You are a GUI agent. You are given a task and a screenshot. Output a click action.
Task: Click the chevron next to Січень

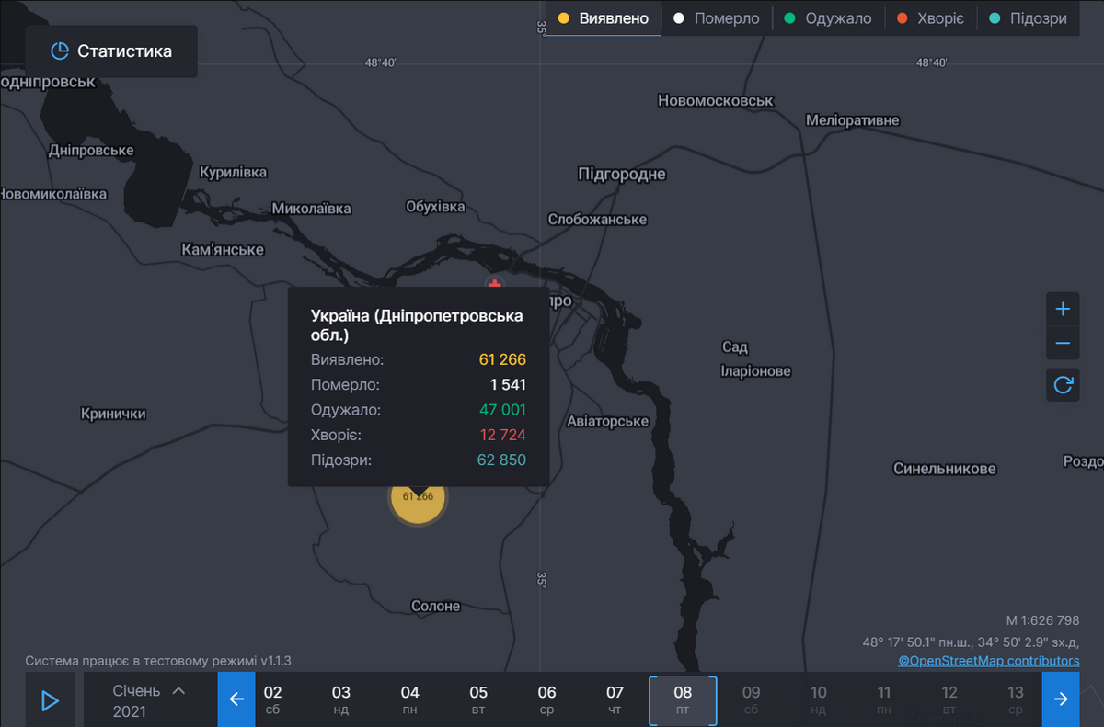point(178,690)
